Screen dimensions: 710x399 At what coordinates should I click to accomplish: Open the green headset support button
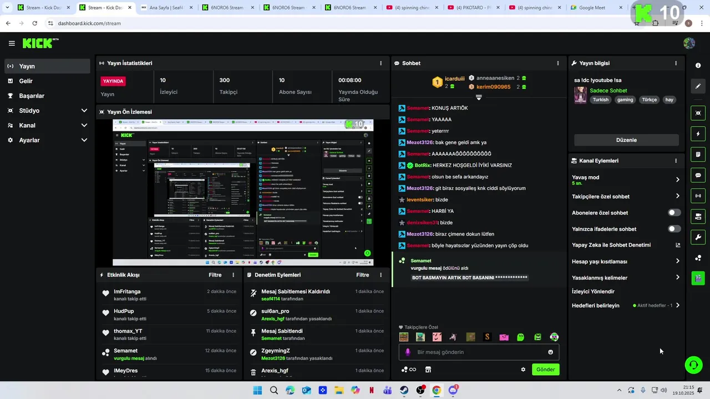(x=693, y=365)
